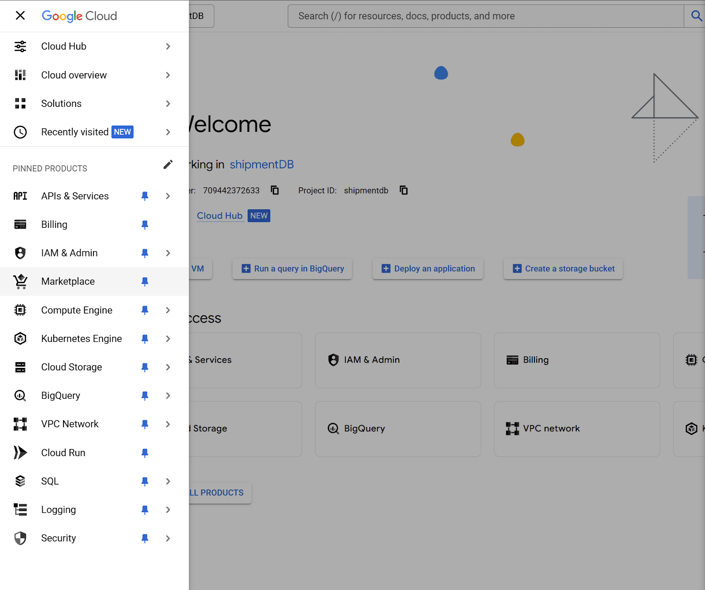The image size is (705, 590).
Task: Click the copy icon next to Project ID
Action: (x=403, y=190)
